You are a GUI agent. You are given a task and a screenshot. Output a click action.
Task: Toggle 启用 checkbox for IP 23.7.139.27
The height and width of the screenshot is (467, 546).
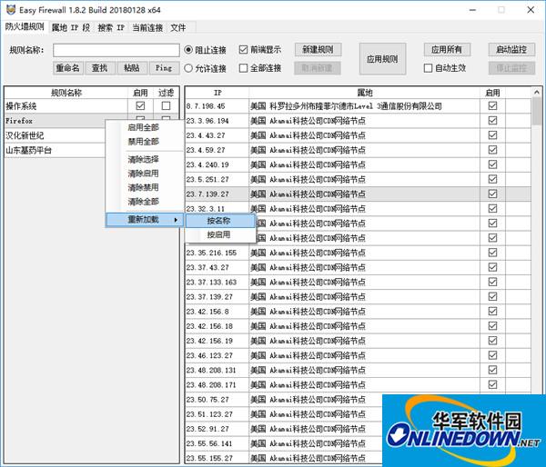492,194
